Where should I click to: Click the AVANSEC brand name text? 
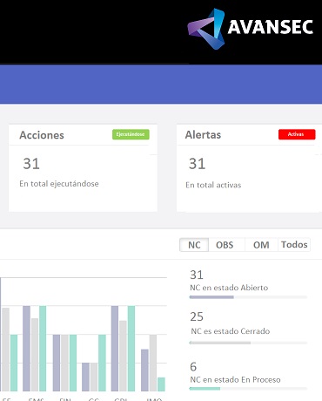coord(271,27)
